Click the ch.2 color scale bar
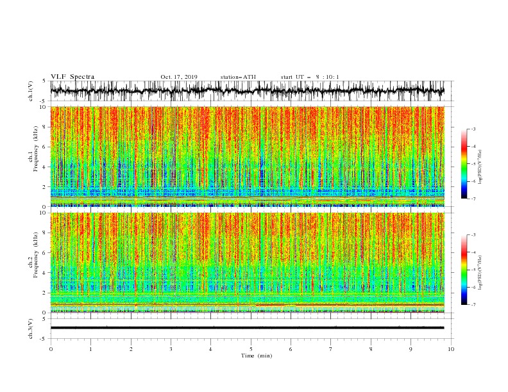508x392 pixels. click(x=464, y=270)
